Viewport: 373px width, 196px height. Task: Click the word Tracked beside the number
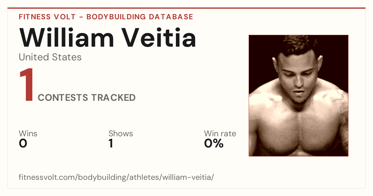113,98
